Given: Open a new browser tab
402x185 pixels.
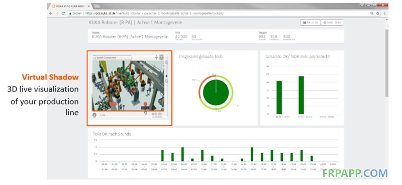Looking at the screenshot, I should click(96, 6).
